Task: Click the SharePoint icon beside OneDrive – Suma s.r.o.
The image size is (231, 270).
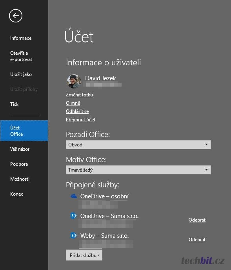Action: click(x=74, y=216)
